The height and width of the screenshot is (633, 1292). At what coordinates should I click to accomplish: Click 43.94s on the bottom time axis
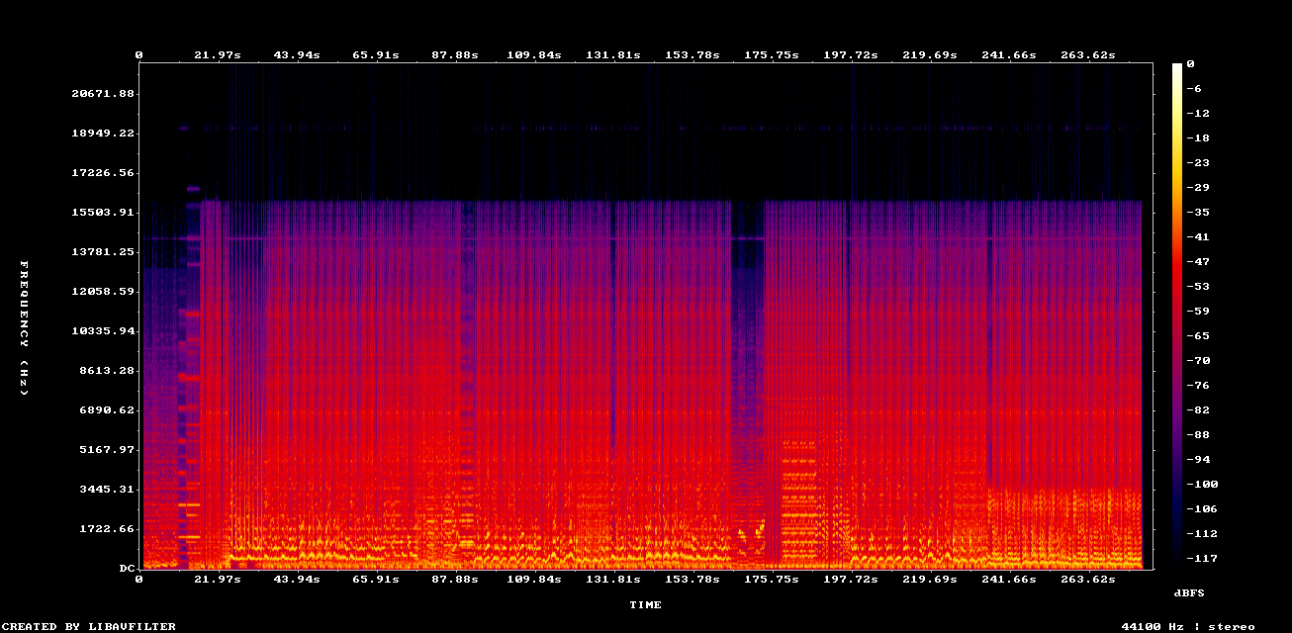[296, 579]
